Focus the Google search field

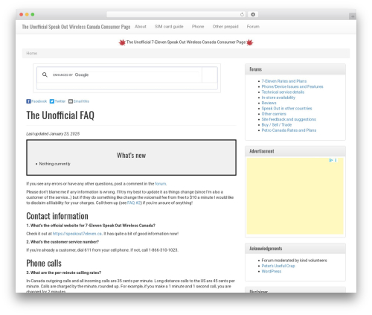(x=125, y=74)
